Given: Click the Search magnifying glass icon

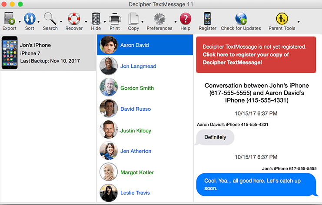Looking at the screenshot, I should (x=50, y=19).
